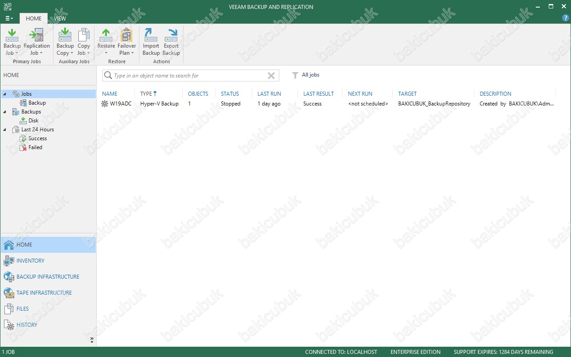Sort by the STATUS column header
Screen dimensions: 571x357
230,94
